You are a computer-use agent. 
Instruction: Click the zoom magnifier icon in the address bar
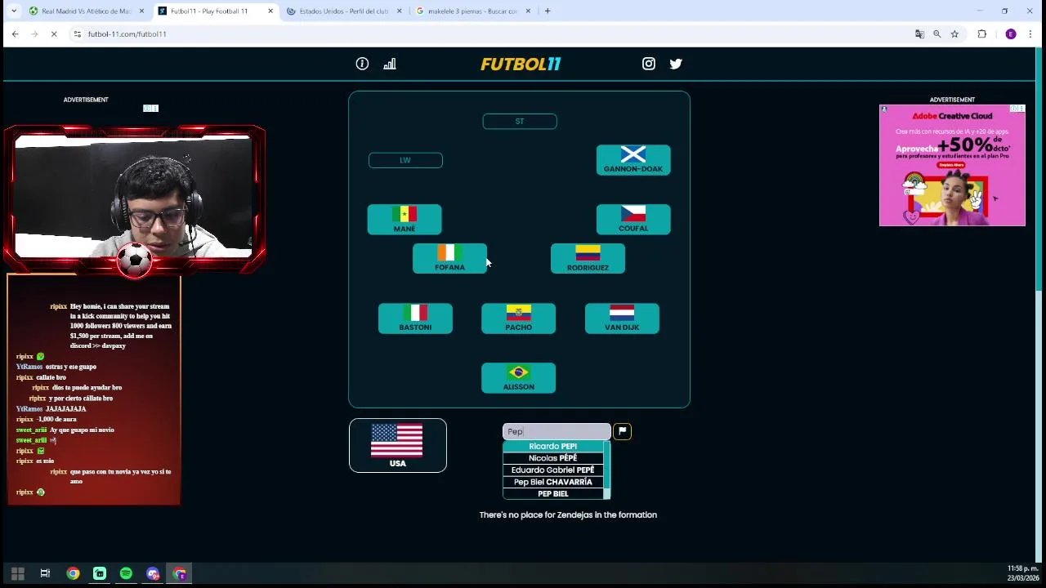pos(936,33)
